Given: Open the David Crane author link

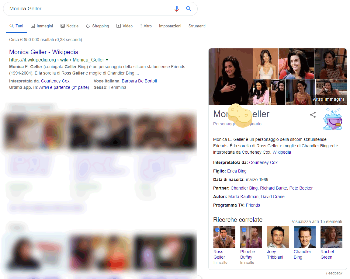Looking at the screenshot, I should pyautogui.click(x=273, y=197).
